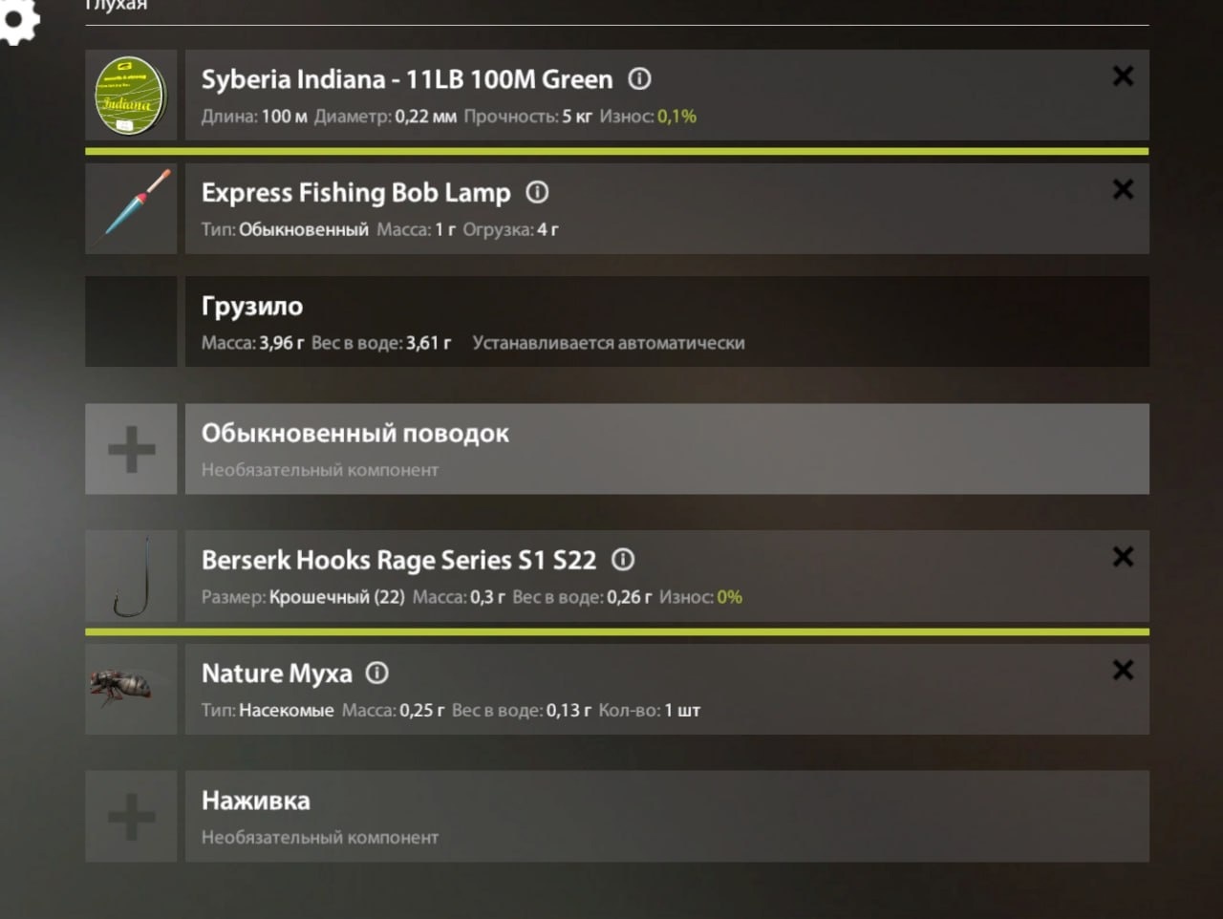
Task: Click the plus icon for Обыкновенный поводок
Action: 131,449
